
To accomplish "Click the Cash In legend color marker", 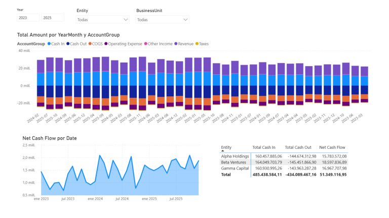I will pyautogui.click(x=49, y=44).
